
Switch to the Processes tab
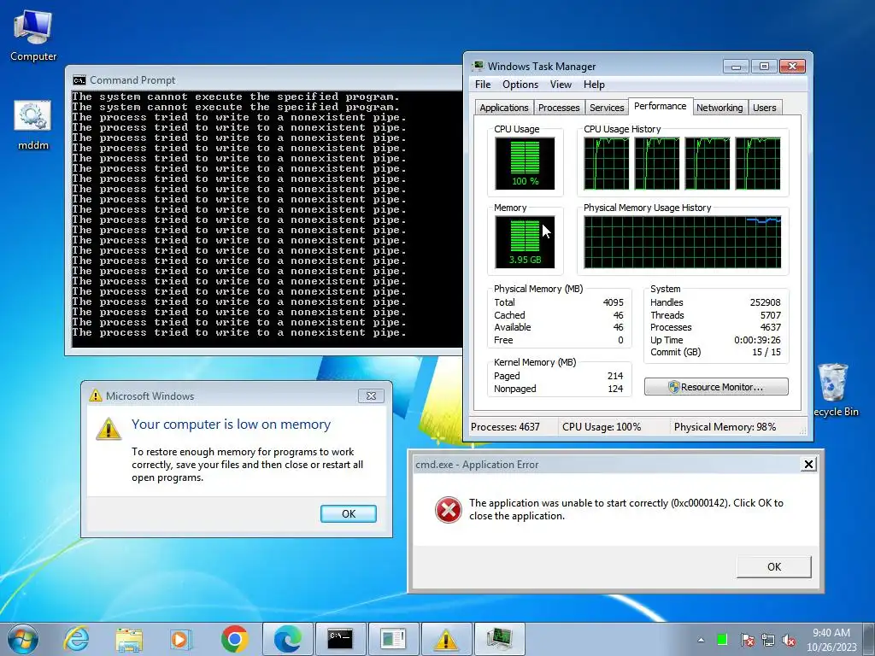coord(559,108)
